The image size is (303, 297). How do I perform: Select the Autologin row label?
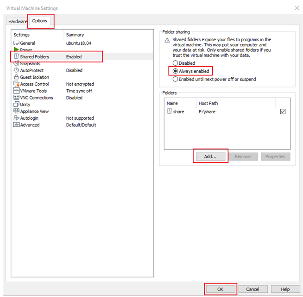coord(29,118)
